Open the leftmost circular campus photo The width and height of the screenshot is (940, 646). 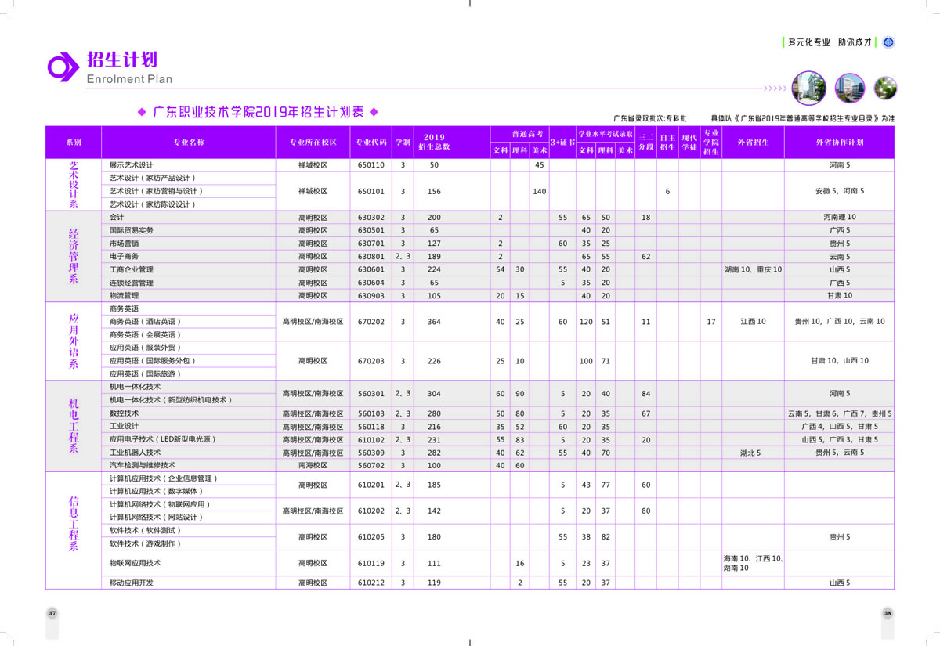(808, 87)
